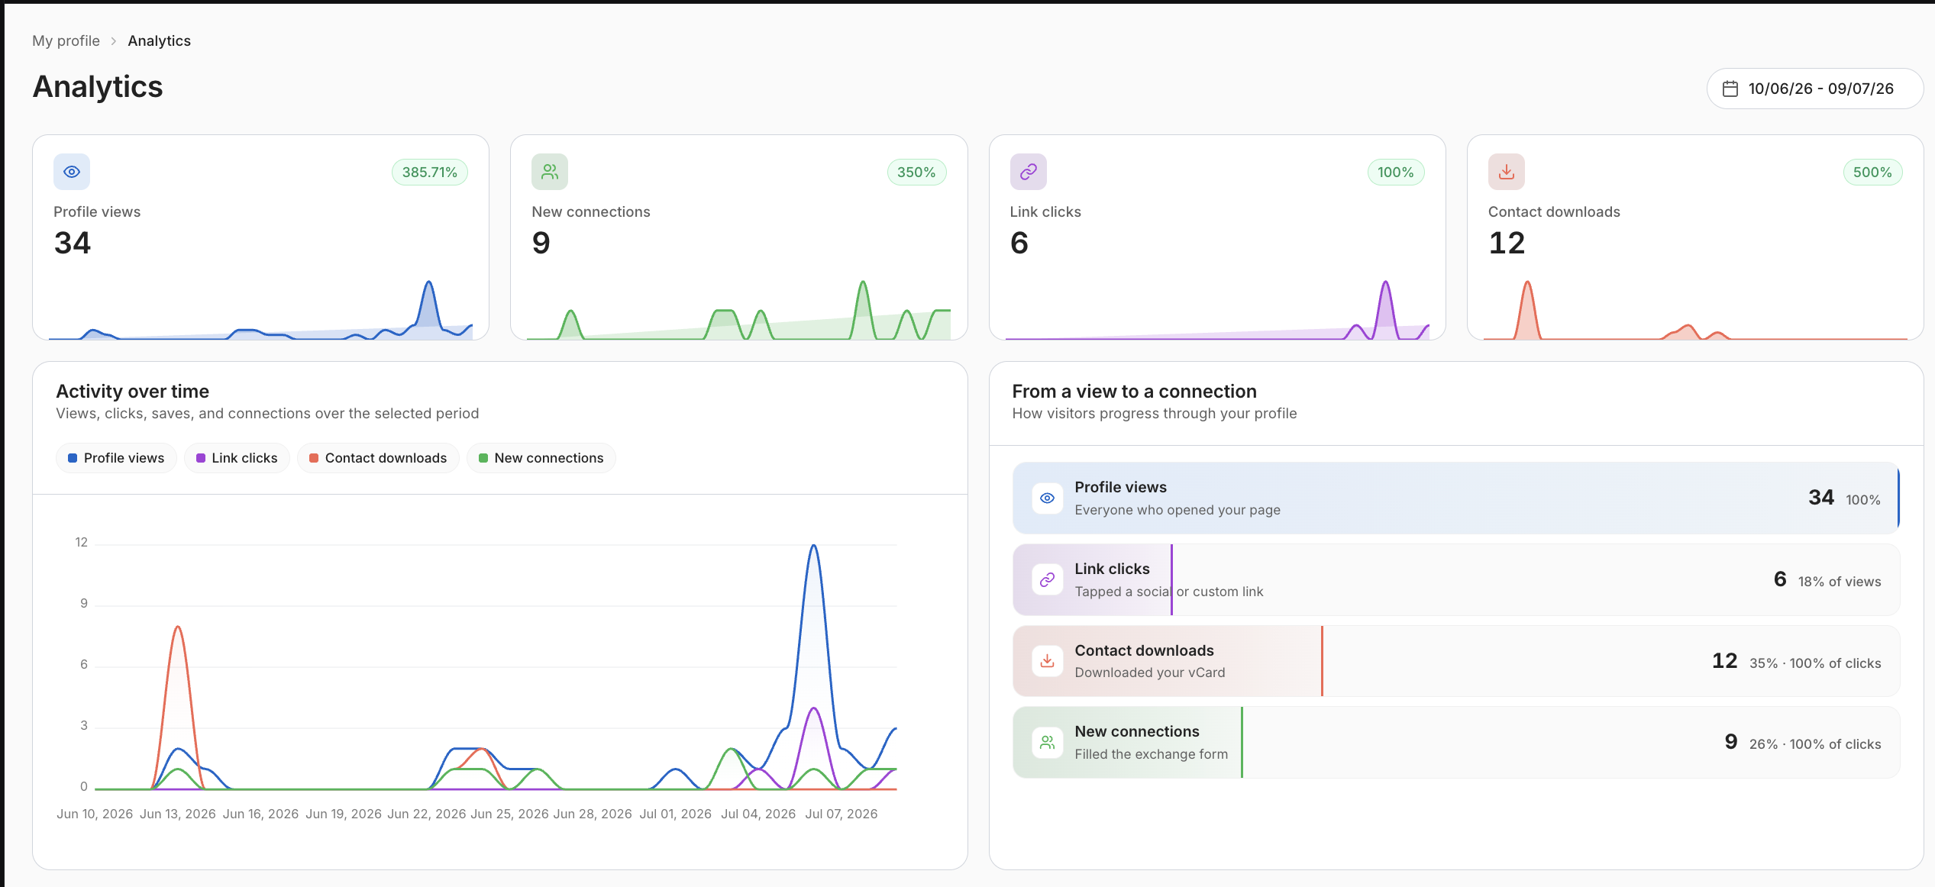The image size is (1935, 887).
Task: Click the blue swatch in Profile views legend
Action: [x=73, y=458]
